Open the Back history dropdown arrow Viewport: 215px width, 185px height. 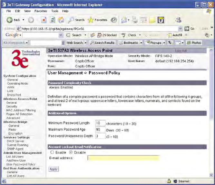click(x=24, y=20)
